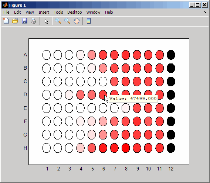Select the Pan hand tool
This screenshot has height=183, width=210.
[77, 21]
